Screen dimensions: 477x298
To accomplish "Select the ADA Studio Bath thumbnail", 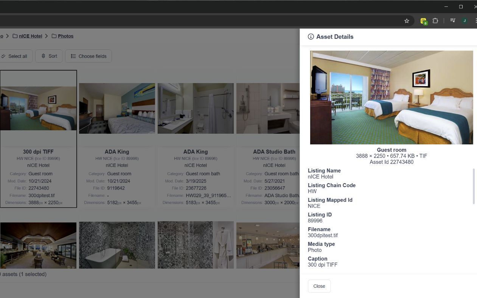I will [x=268, y=108].
